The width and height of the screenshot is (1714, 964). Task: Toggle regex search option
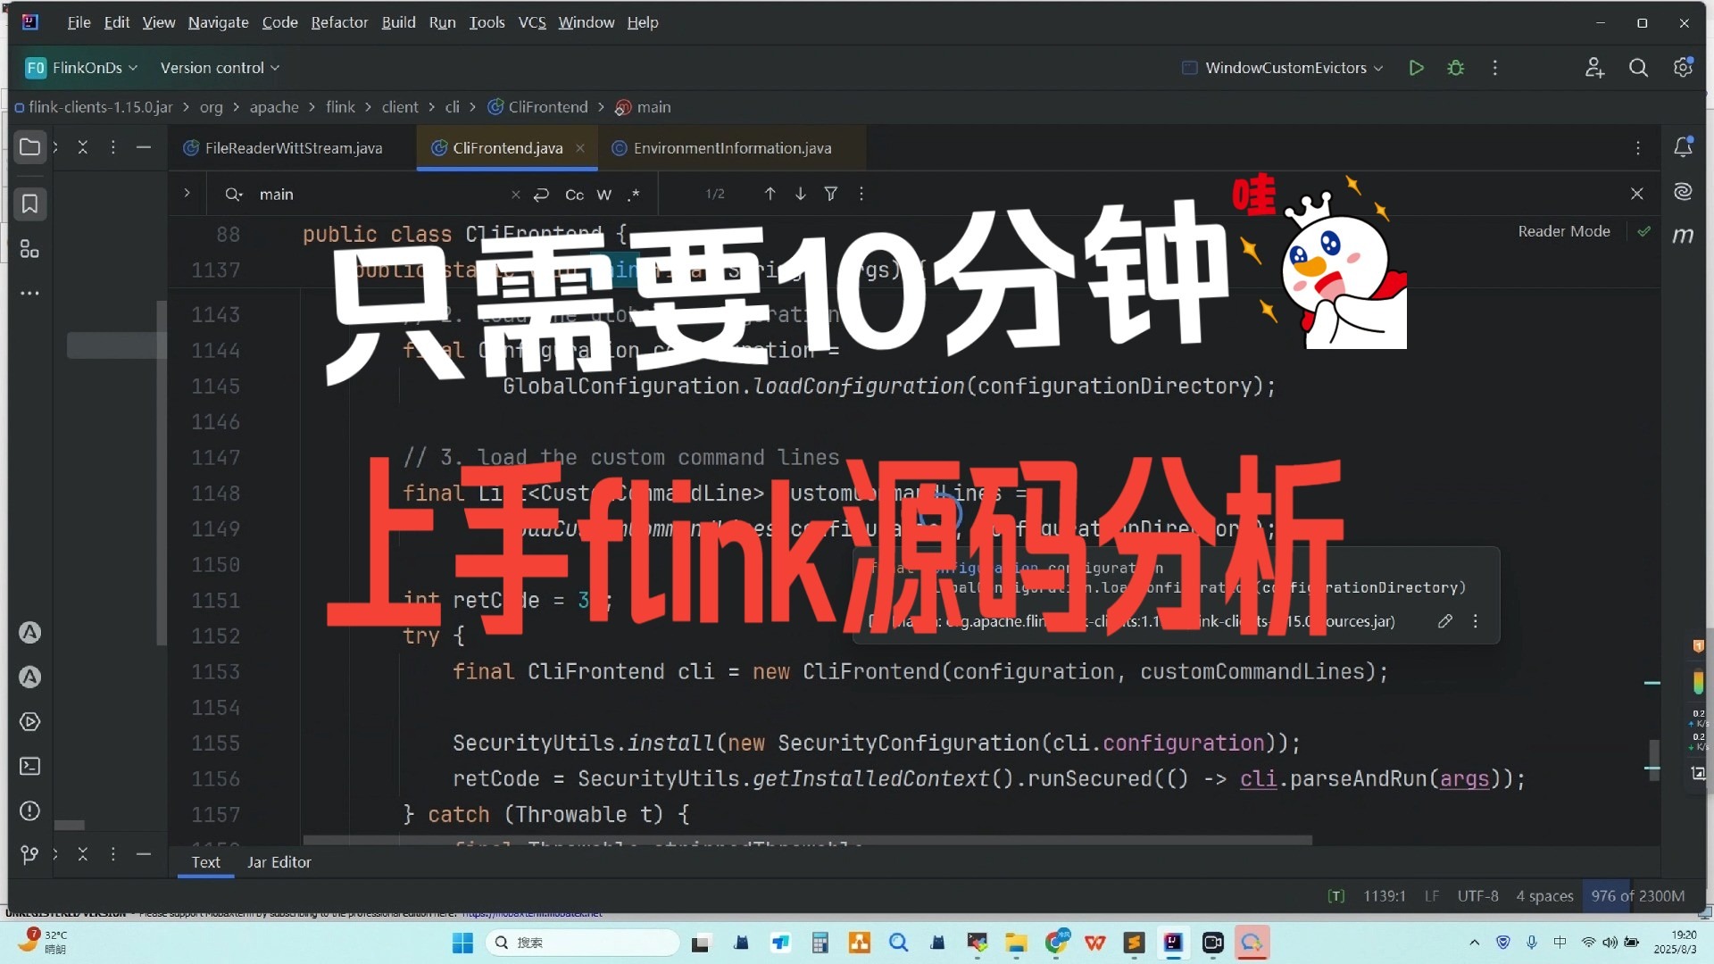[x=634, y=195]
